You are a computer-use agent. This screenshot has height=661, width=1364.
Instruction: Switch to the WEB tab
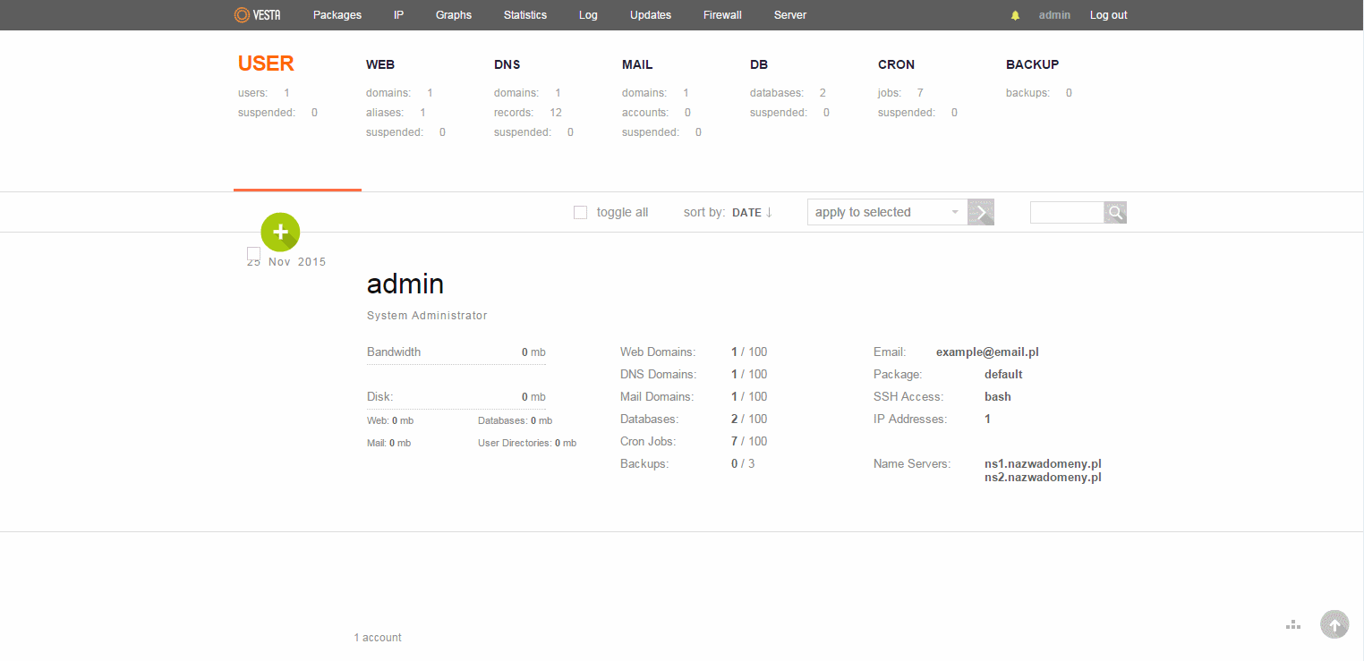point(380,64)
